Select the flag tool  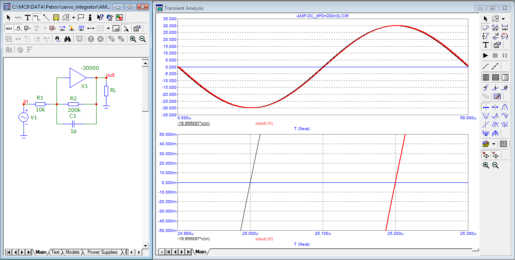click(x=81, y=18)
